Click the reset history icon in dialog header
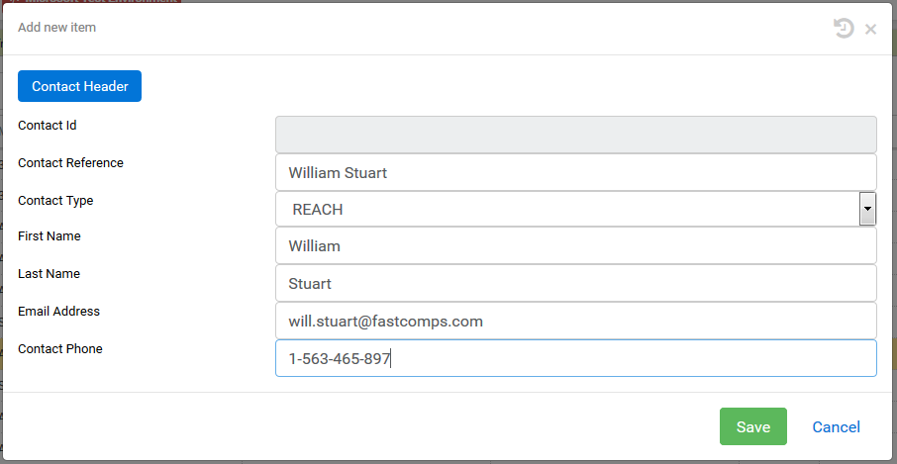 (844, 29)
